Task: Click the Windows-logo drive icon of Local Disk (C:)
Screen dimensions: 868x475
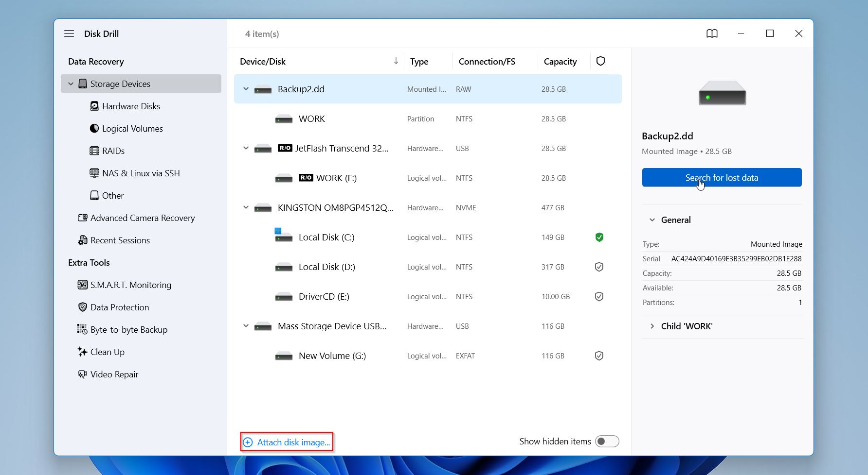Action: pyautogui.click(x=283, y=235)
